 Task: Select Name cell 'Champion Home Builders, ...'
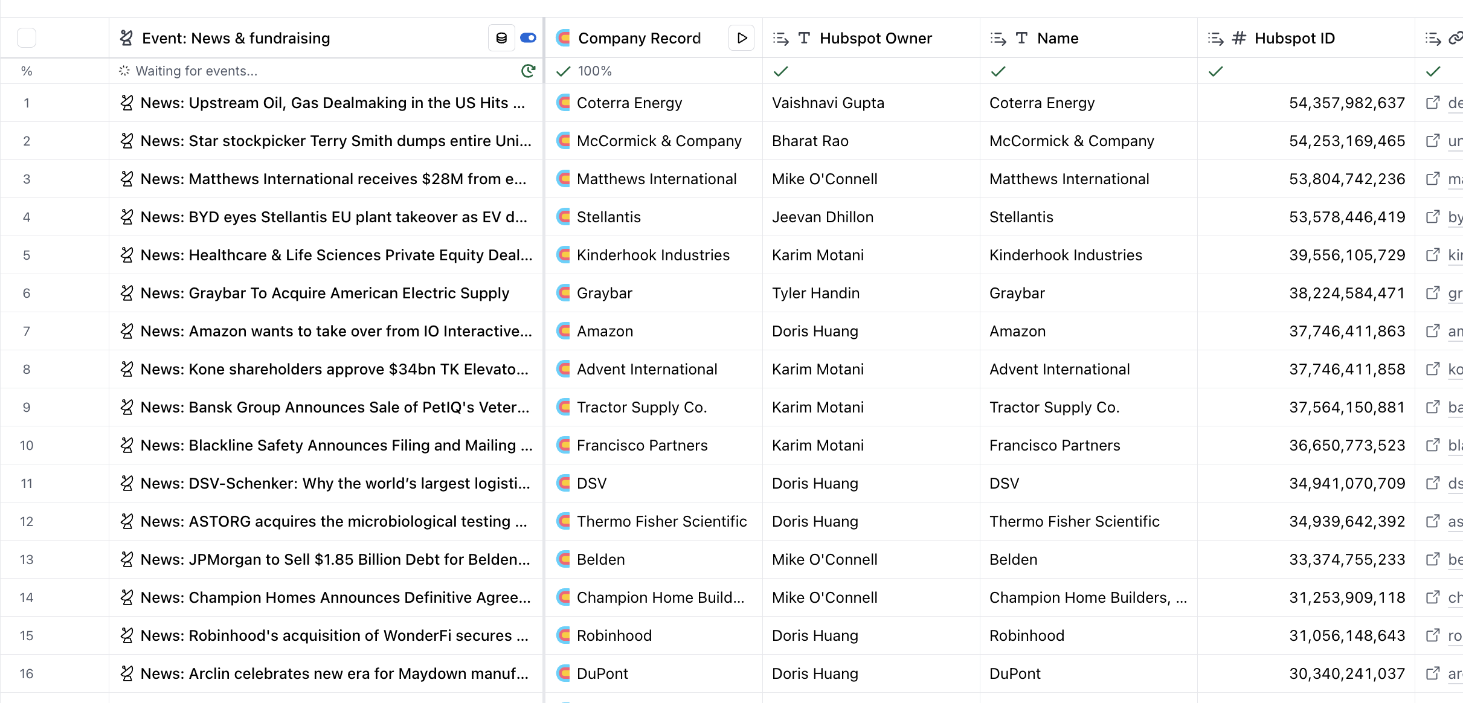tap(1088, 597)
